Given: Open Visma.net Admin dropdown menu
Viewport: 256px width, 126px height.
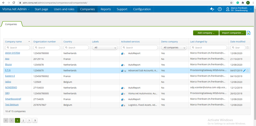Looking at the screenshot, I should pyautogui.click(x=16, y=9).
